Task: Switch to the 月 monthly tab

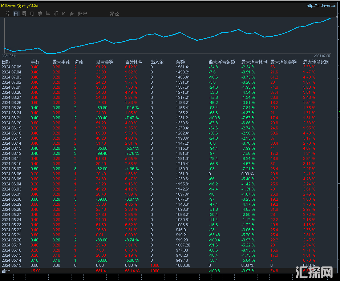Action: tap(32, 13)
